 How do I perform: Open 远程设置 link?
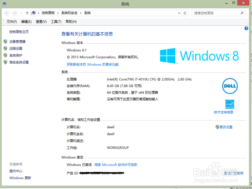(16, 48)
